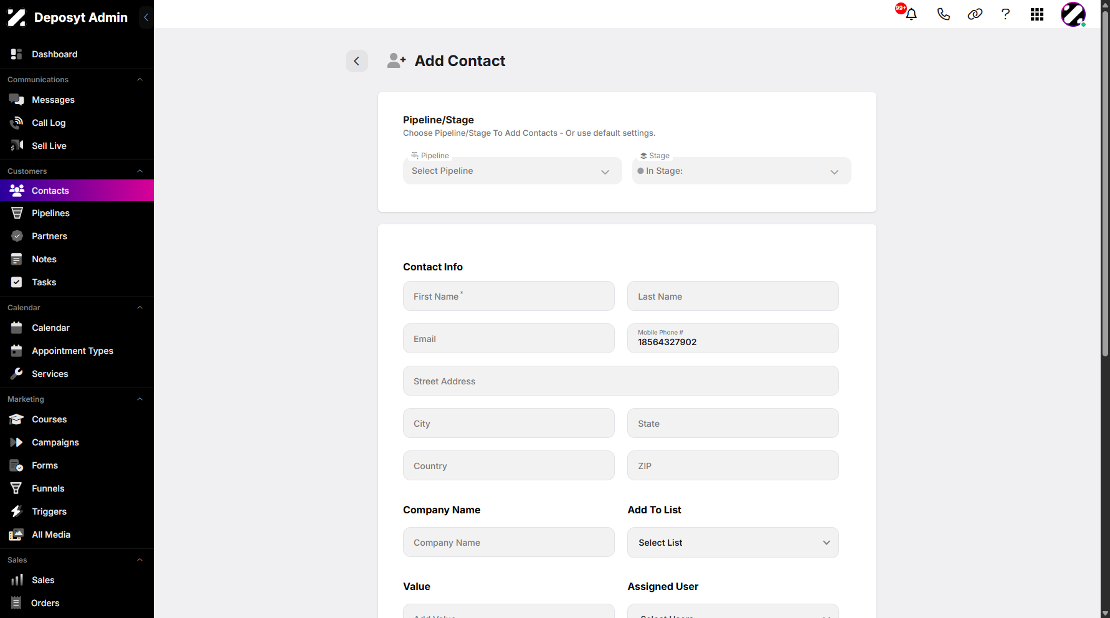This screenshot has height=618, width=1110.
Task: Open the notifications bell
Action: (x=911, y=14)
